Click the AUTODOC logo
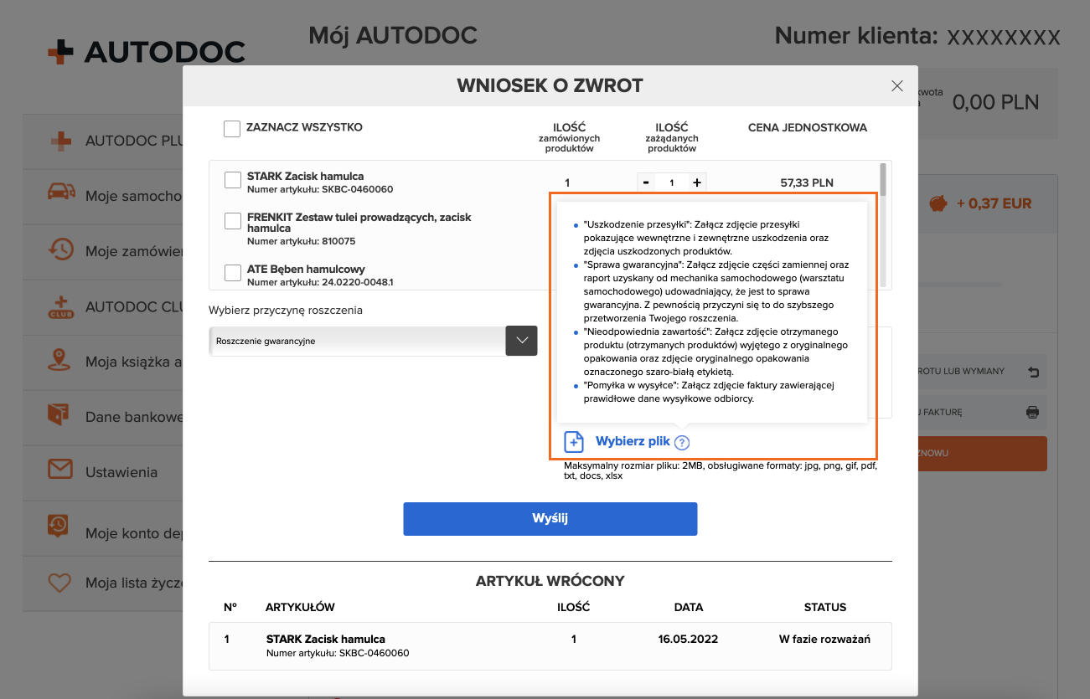 pyautogui.click(x=147, y=51)
